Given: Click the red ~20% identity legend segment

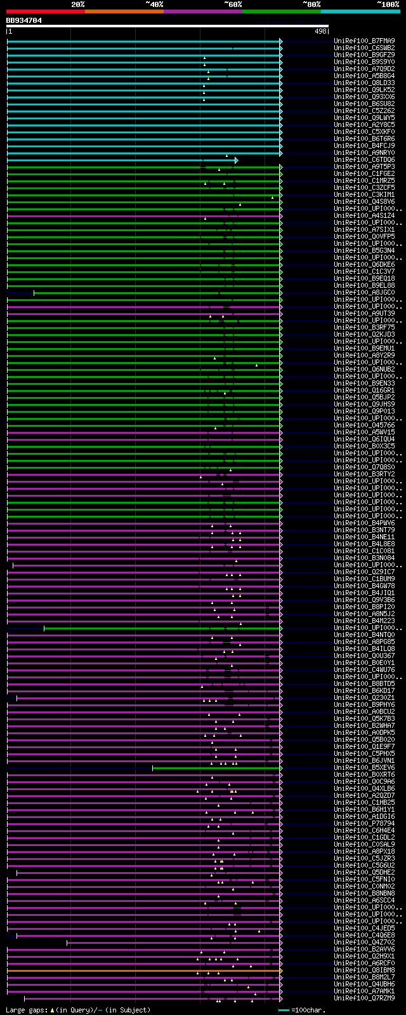Looking at the screenshot, I should point(46,11).
